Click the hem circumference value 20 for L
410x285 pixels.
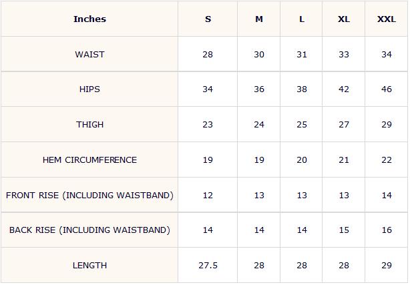click(302, 160)
